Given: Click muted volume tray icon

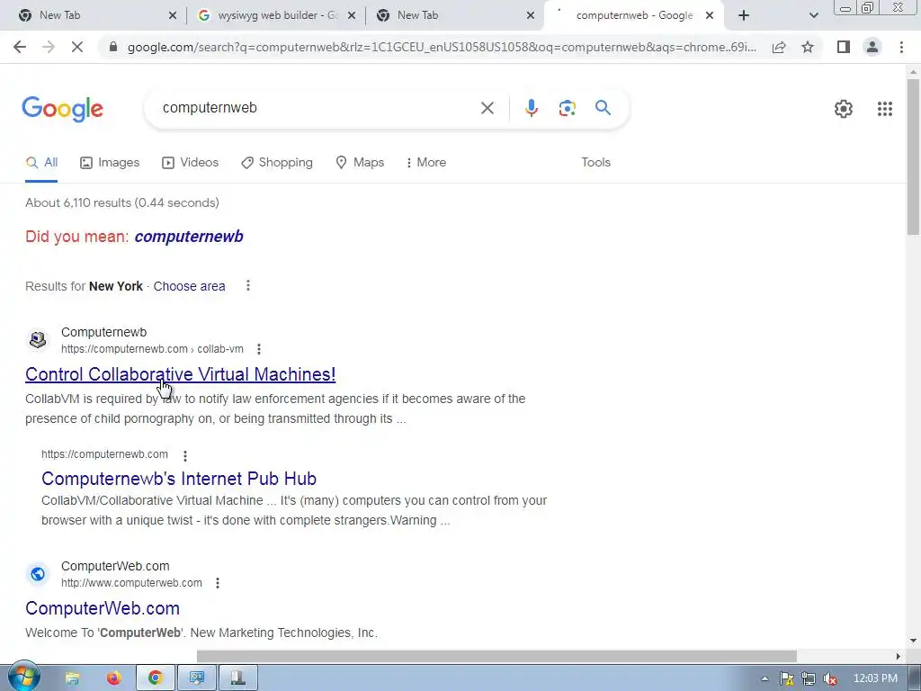Looking at the screenshot, I should (x=830, y=678).
